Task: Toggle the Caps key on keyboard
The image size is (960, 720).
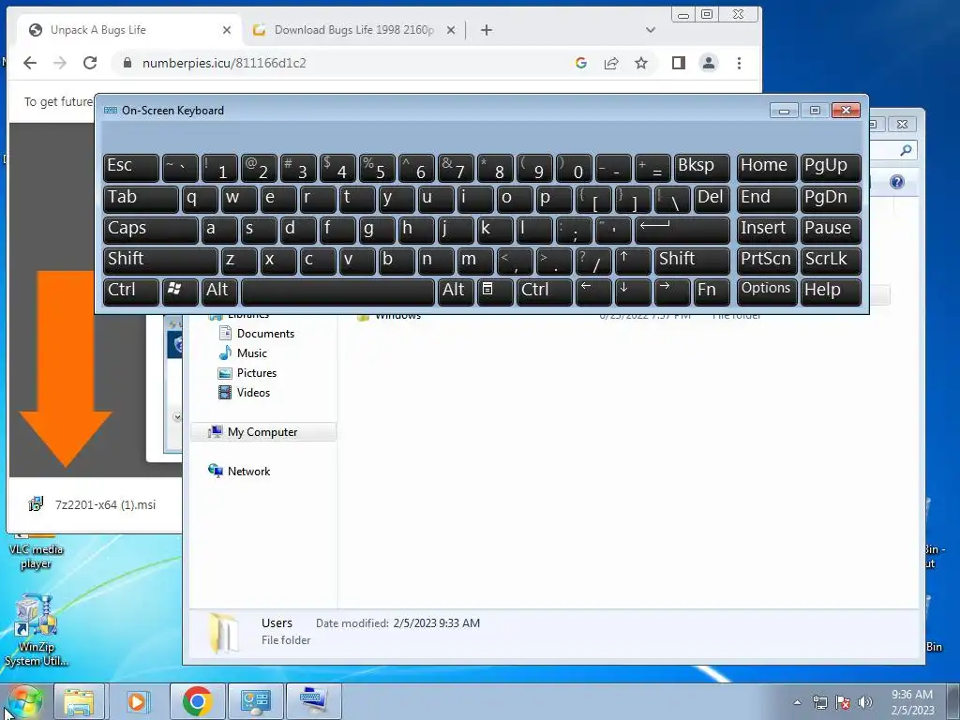Action: point(151,231)
